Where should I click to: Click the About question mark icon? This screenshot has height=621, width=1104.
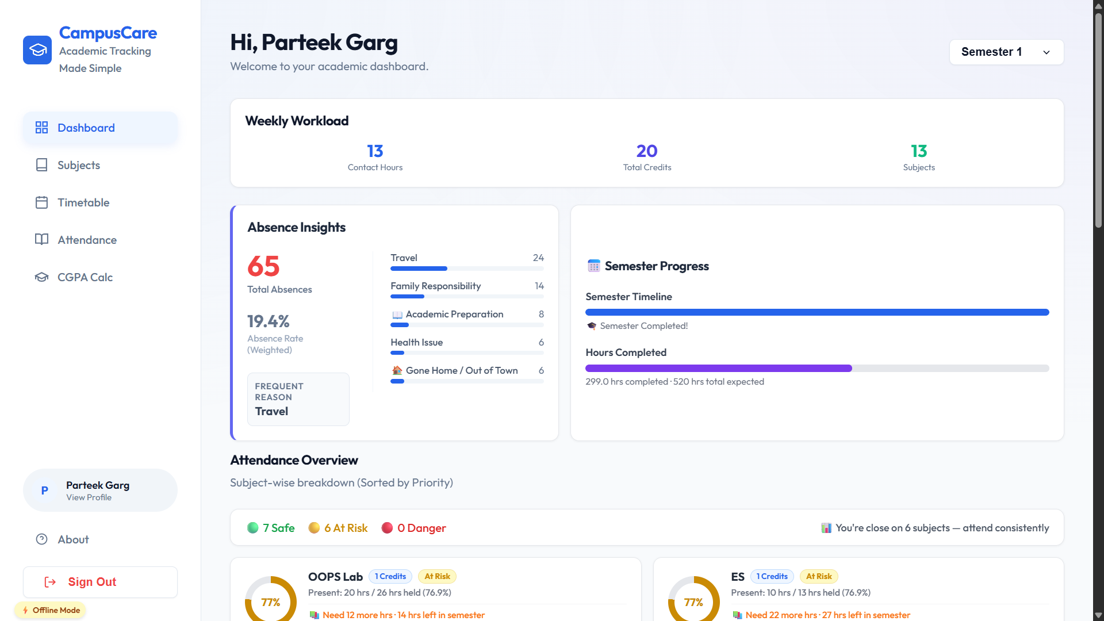41,539
